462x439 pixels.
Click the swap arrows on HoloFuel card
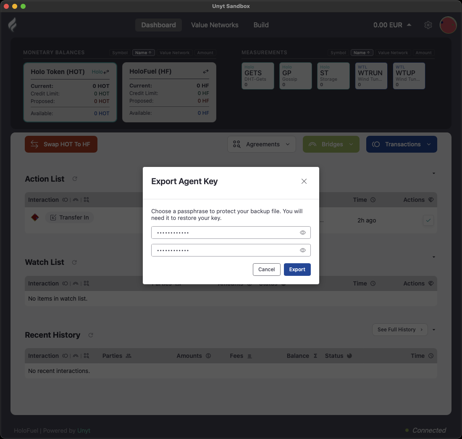click(206, 71)
